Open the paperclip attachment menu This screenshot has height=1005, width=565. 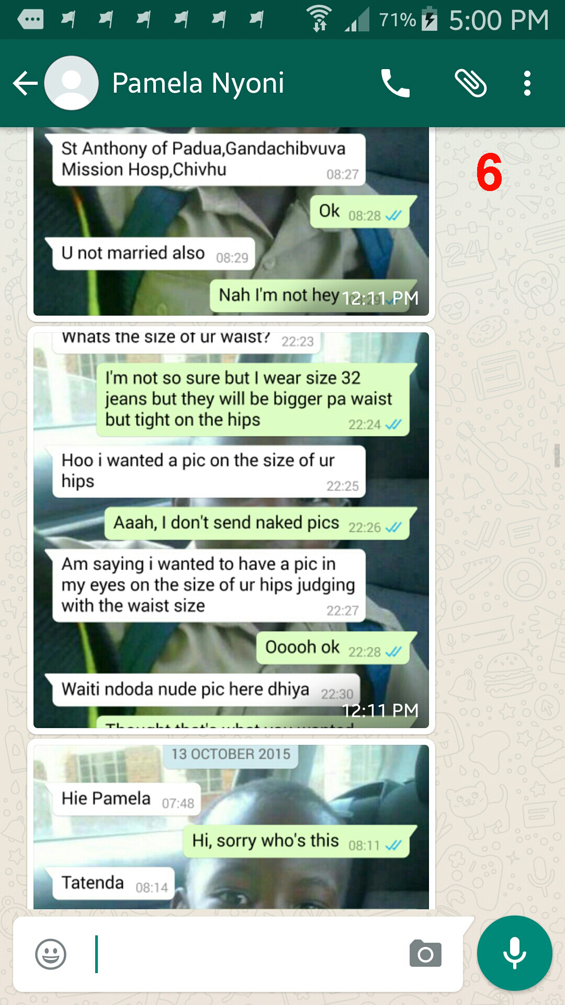pos(471,83)
